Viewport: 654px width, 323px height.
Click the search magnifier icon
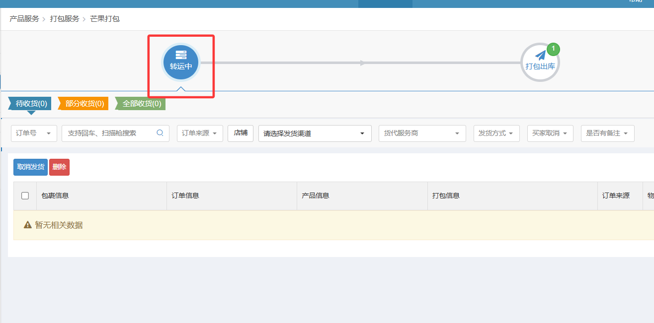pyautogui.click(x=160, y=133)
